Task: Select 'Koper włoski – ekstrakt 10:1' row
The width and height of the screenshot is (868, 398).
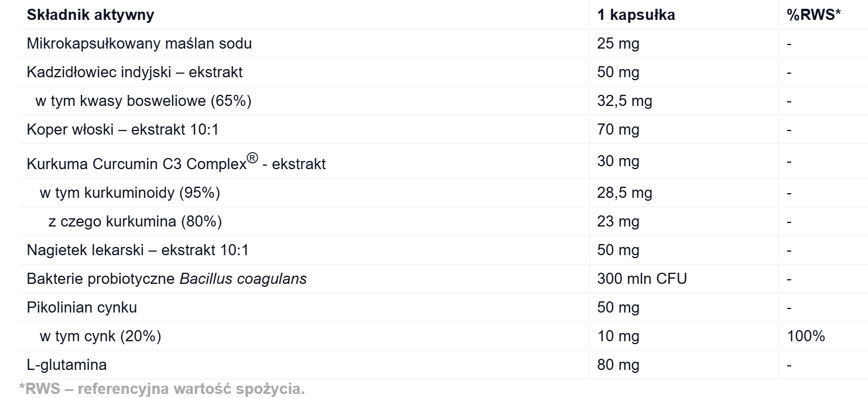Action: pos(122,129)
